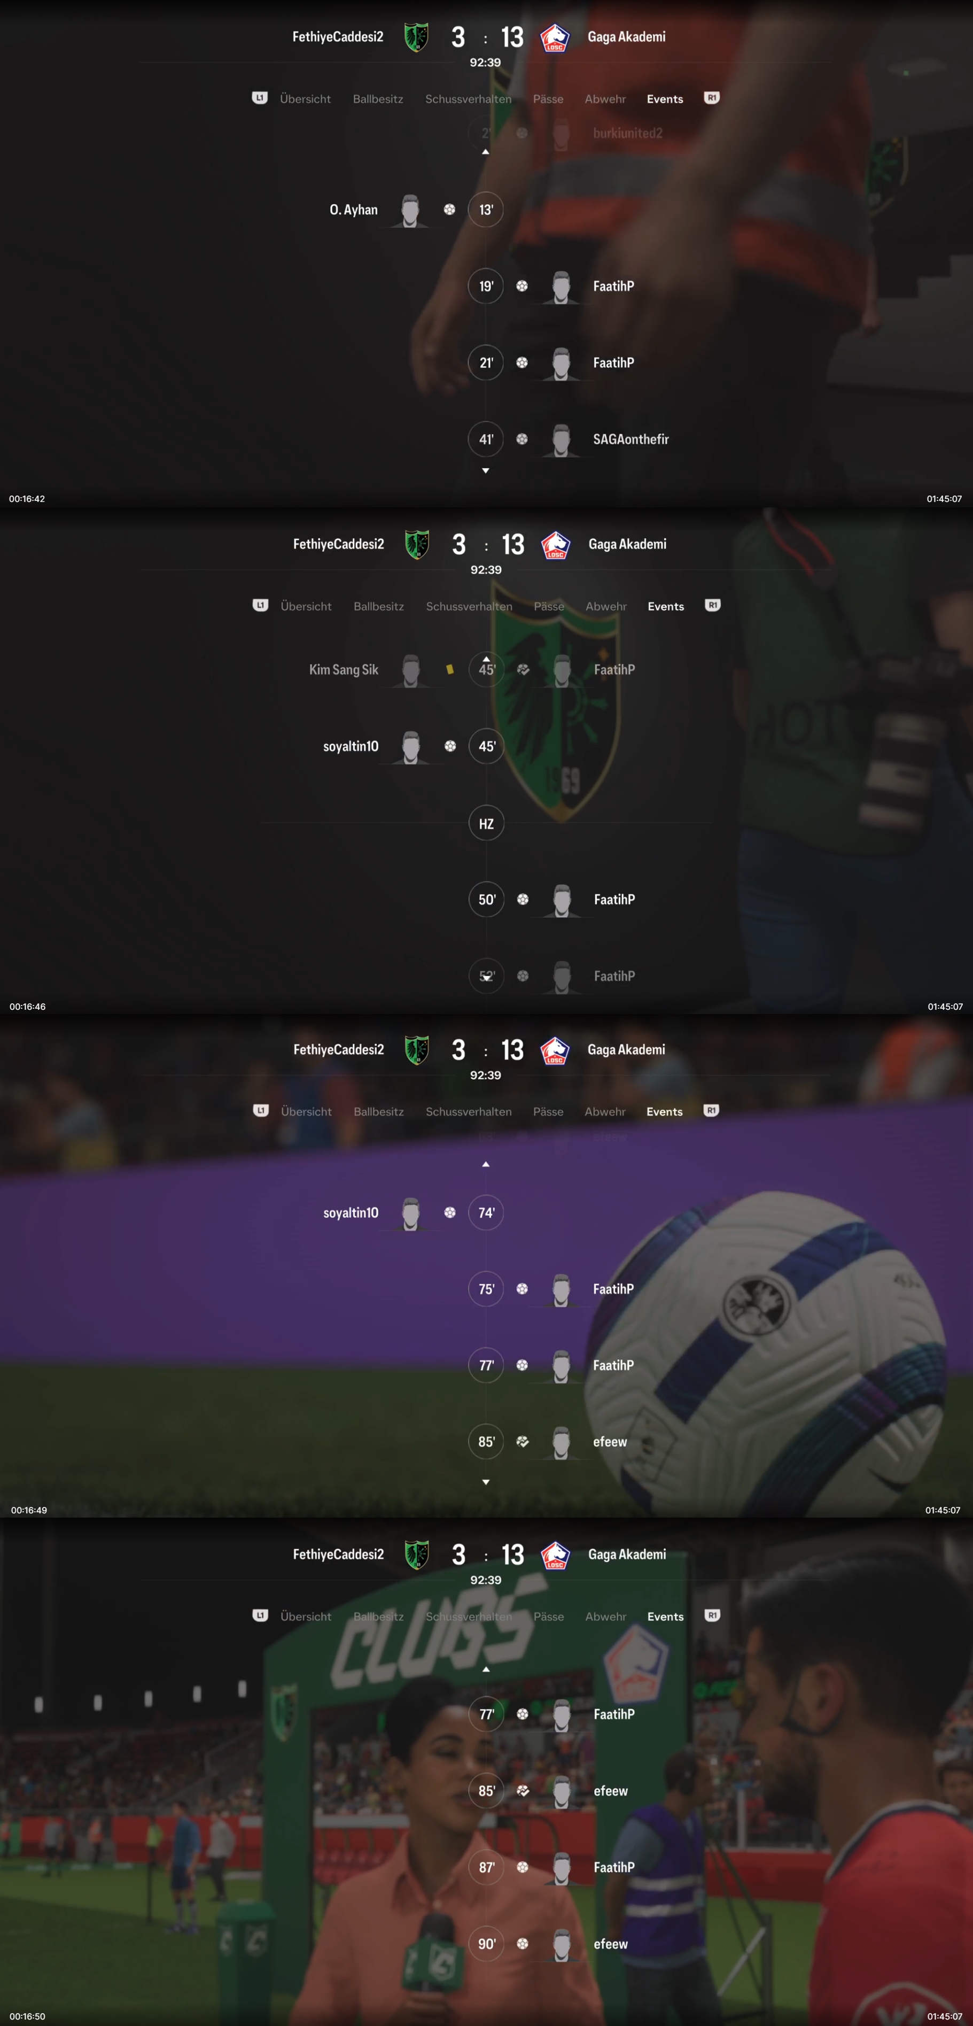Open Übersicht tab in the 00:16:42 frame
This screenshot has height=2026, width=973.
point(305,99)
